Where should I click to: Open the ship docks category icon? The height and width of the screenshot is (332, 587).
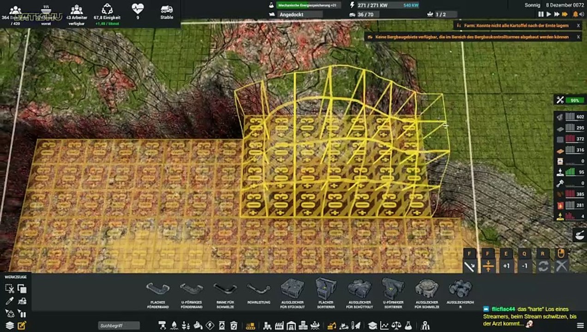315,326
